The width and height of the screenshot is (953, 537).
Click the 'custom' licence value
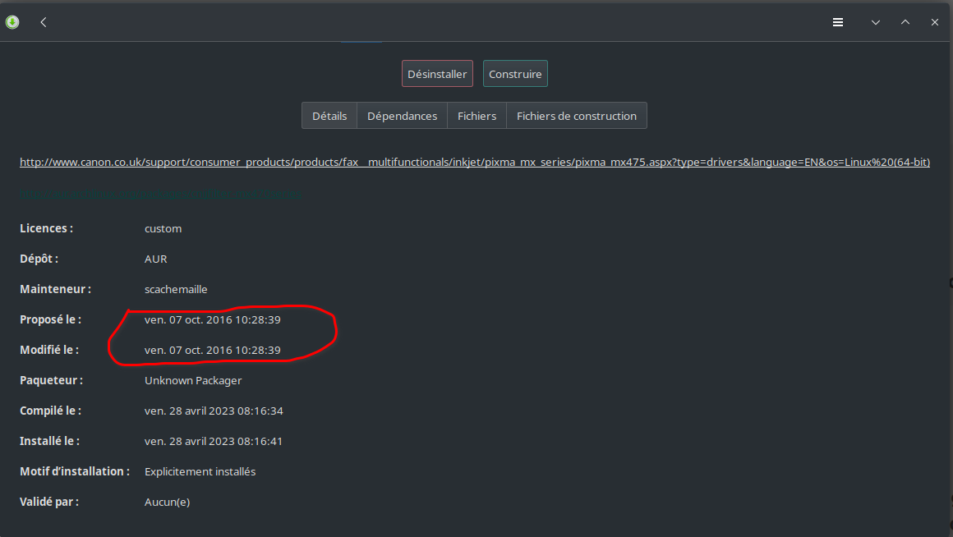163,228
